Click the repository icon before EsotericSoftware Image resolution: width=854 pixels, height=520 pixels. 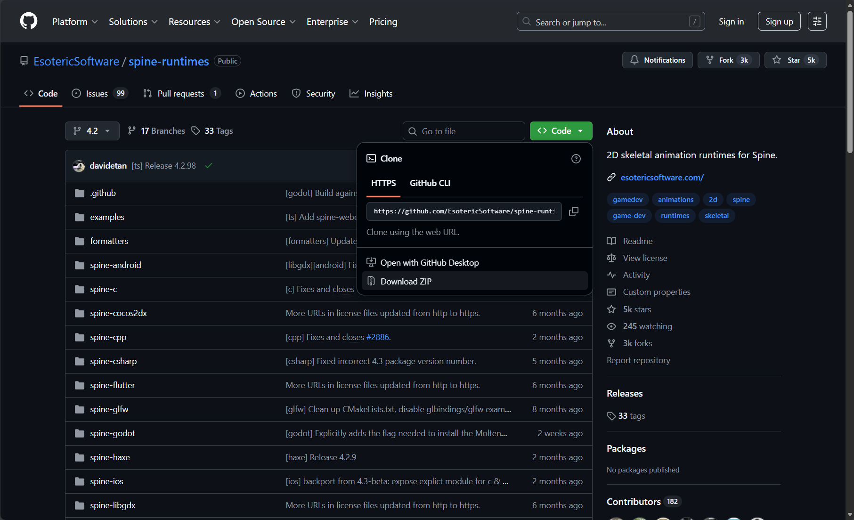[24, 61]
